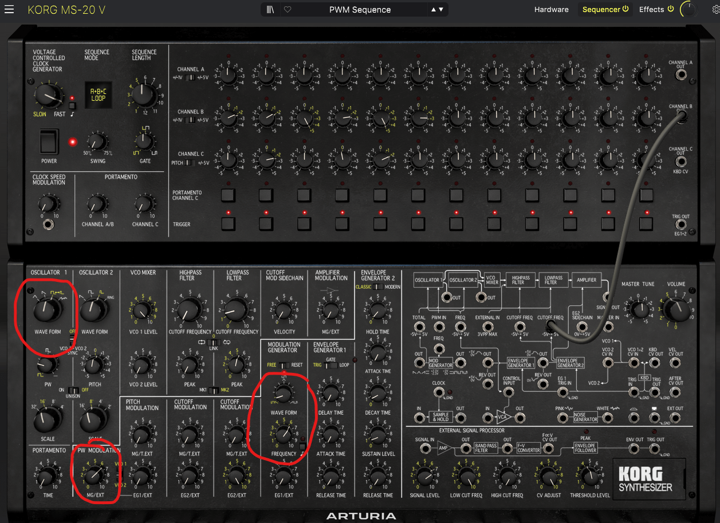Click the master output knob in top bar
This screenshot has height=523, width=720.
coord(690,10)
